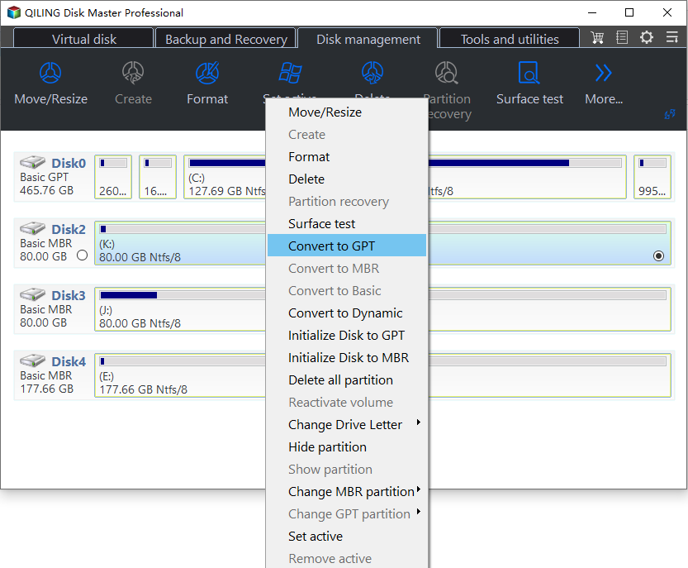The height and width of the screenshot is (568, 688).
Task: Click the "177.66 GB" Disk4 size text
Action: 46,389
